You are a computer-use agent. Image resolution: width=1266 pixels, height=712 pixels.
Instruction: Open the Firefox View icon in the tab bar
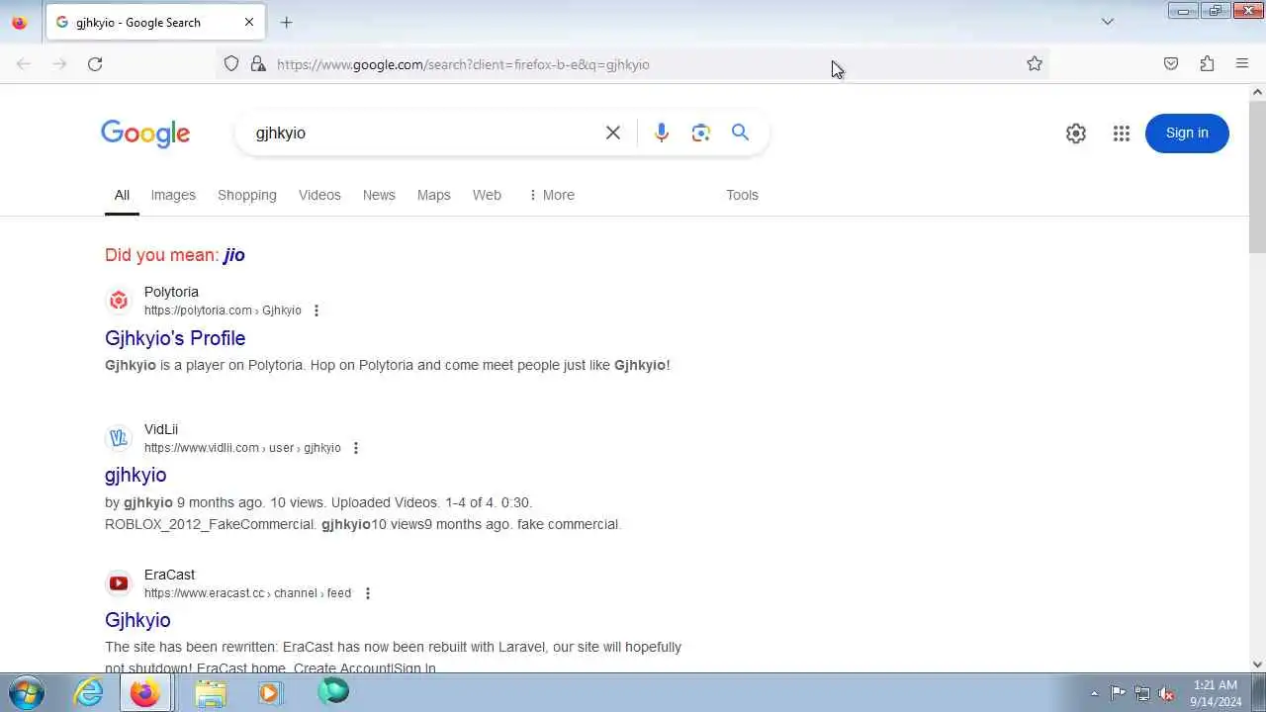click(20, 22)
